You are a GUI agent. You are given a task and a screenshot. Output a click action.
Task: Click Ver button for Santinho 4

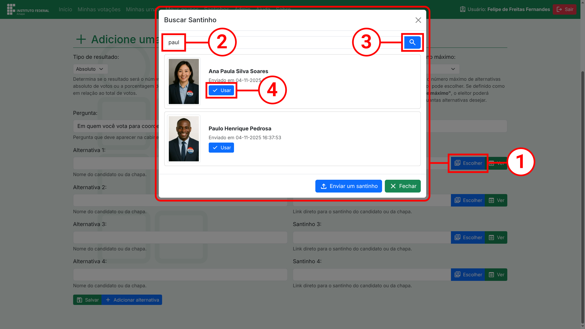tap(496, 275)
